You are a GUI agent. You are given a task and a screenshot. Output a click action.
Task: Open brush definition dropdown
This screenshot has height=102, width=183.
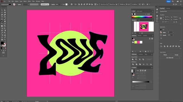[50, 5]
